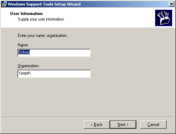Click the Next button

pos(123,125)
